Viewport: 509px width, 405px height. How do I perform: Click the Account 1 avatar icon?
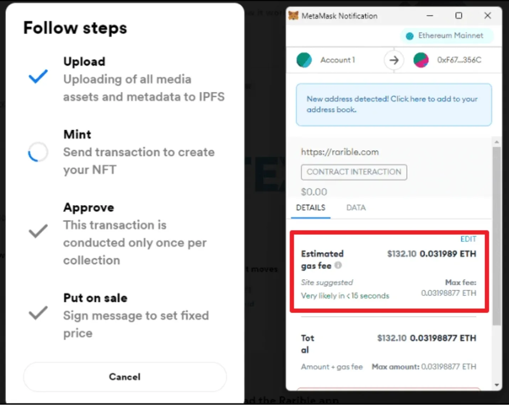pyautogui.click(x=304, y=60)
